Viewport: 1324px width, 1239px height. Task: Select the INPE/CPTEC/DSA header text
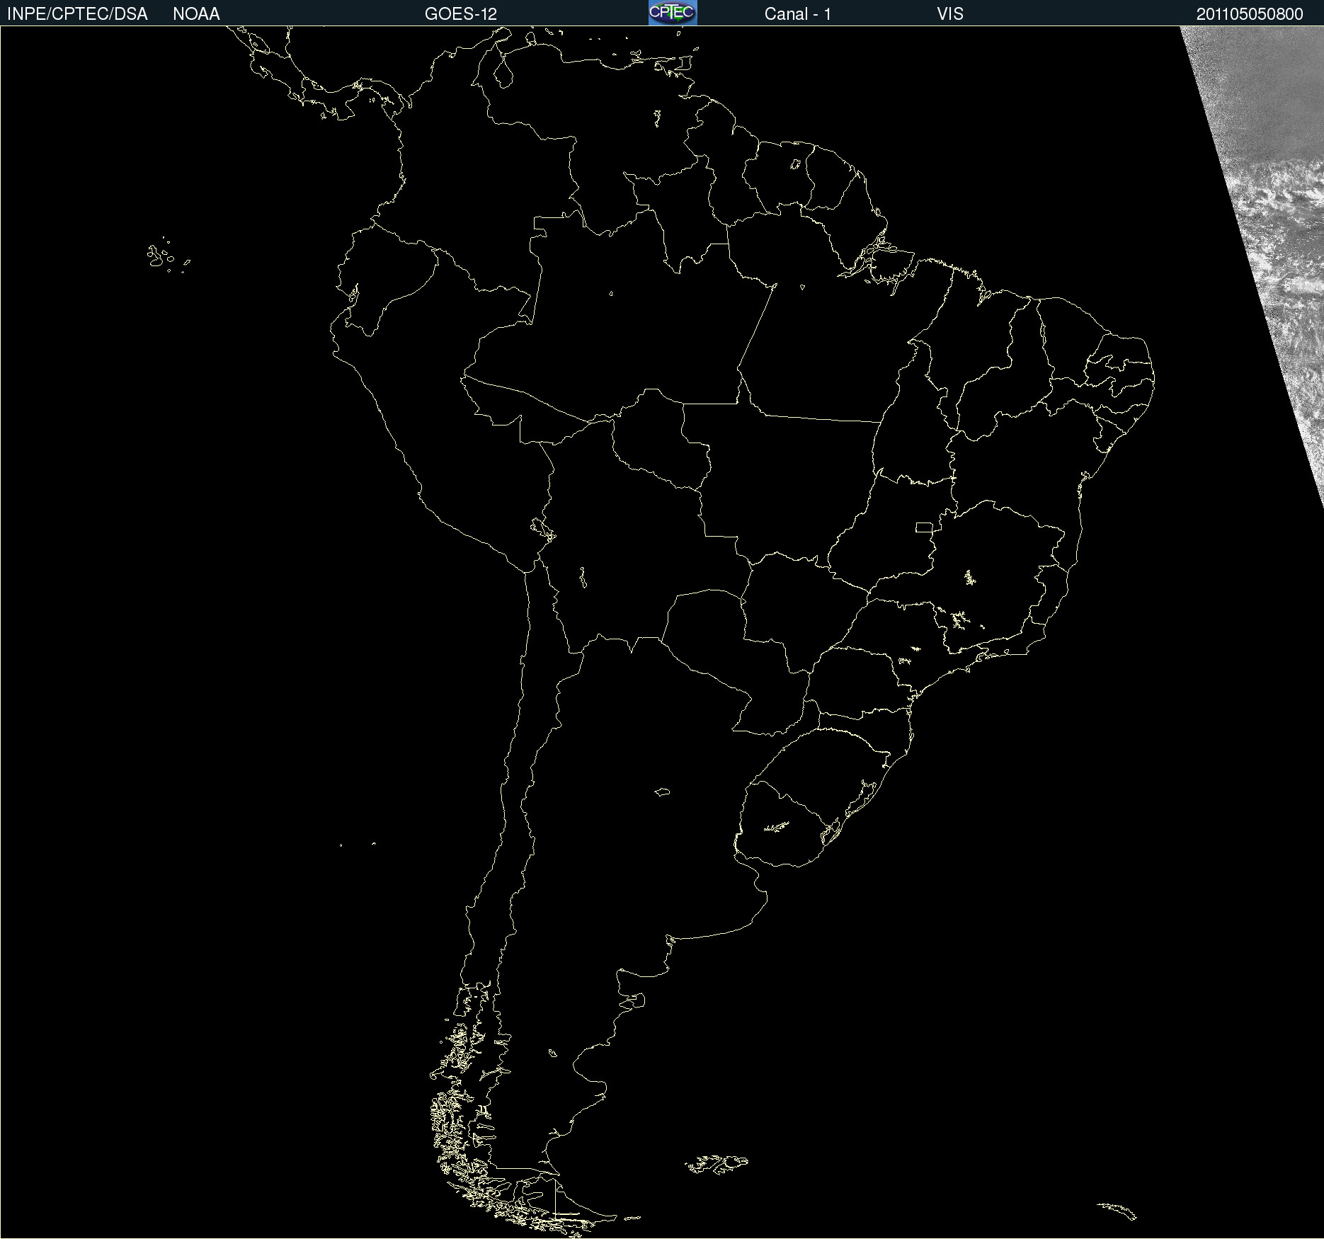point(77,14)
